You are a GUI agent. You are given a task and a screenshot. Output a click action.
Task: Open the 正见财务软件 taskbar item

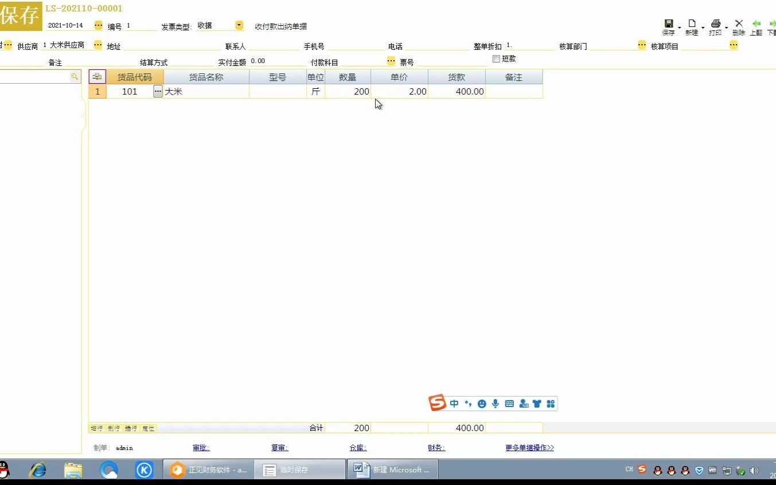point(208,470)
